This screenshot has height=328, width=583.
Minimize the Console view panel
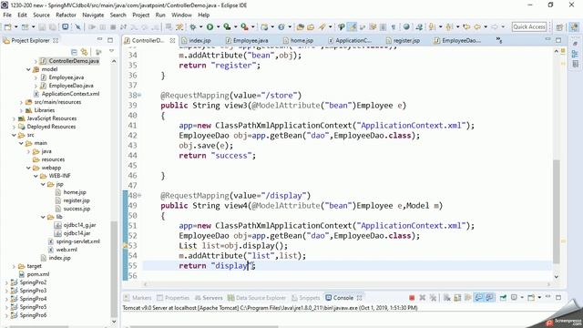click(548, 297)
